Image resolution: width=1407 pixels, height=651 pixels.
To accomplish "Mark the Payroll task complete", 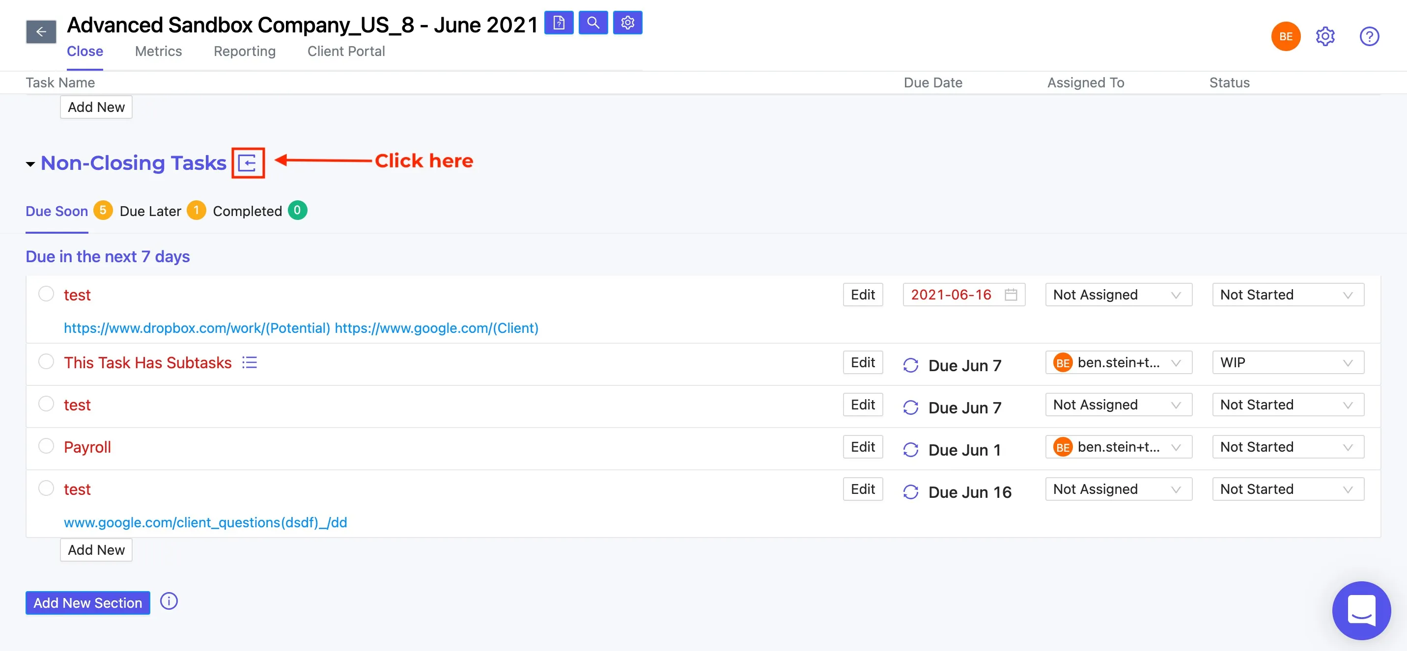I will (x=47, y=446).
